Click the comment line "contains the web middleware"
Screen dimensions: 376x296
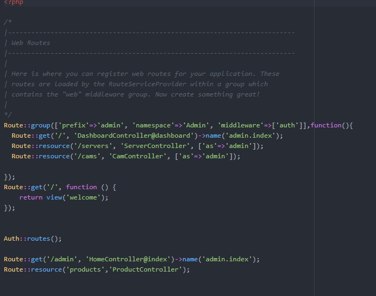(x=135, y=94)
